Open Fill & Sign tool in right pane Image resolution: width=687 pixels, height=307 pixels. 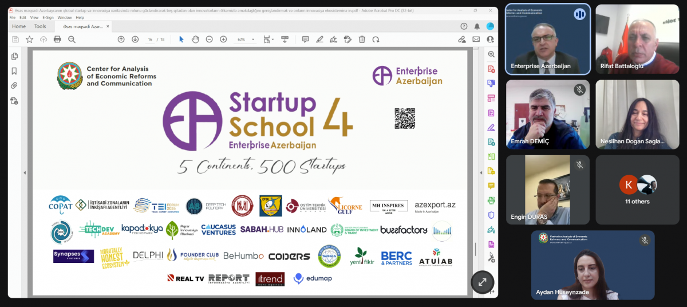coord(491,127)
